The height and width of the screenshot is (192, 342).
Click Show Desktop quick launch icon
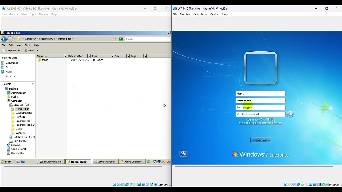(23, 162)
